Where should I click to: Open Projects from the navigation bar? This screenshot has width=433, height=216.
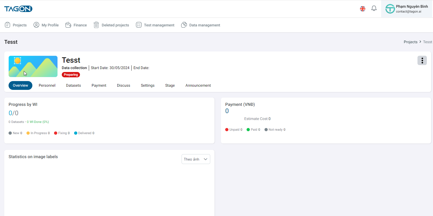coord(16,25)
